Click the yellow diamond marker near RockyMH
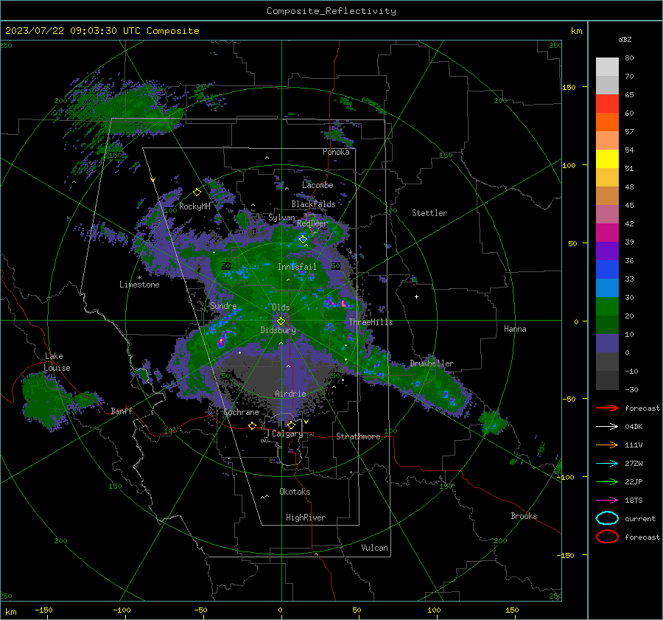This screenshot has width=663, height=620. (197, 192)
